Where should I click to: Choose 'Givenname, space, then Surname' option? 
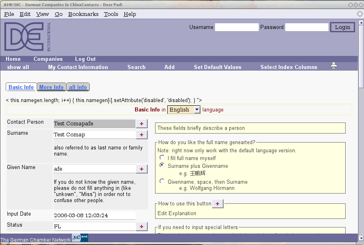click(x=162, y=181)
